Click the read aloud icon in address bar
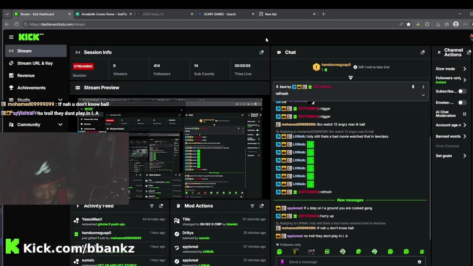Screen dimensions: 473x266 [x=401, y=24]
